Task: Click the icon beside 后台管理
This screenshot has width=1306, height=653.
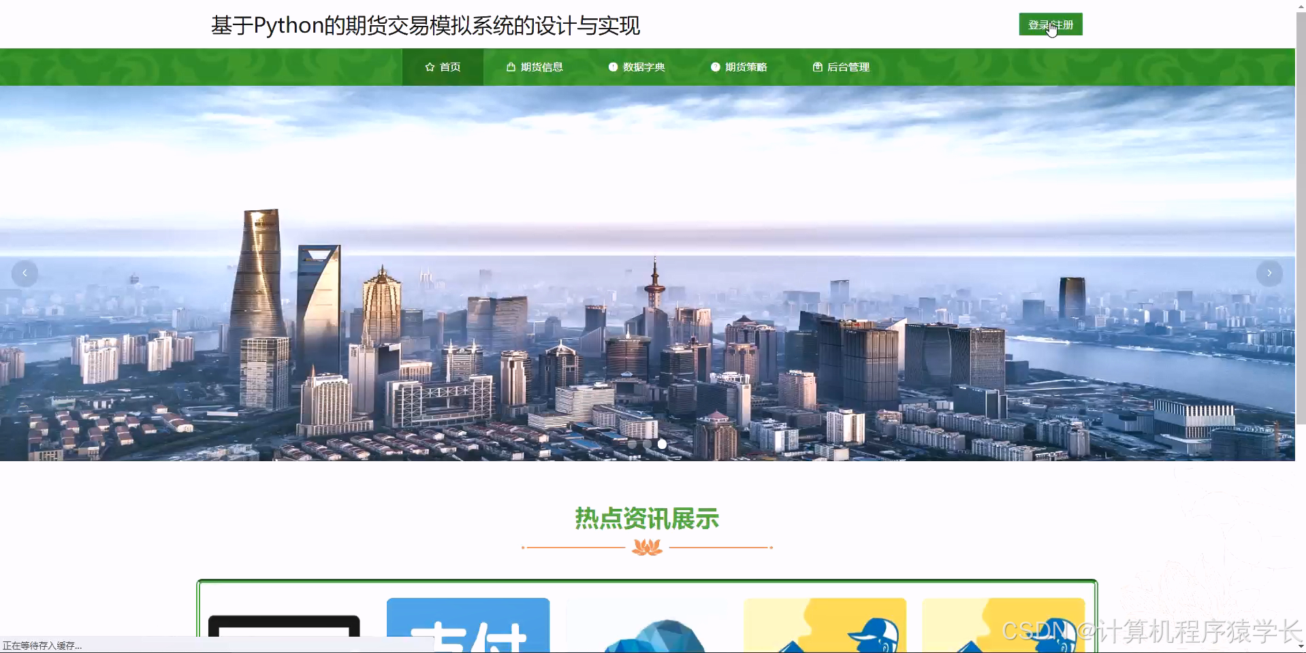Action: (817, 67)
